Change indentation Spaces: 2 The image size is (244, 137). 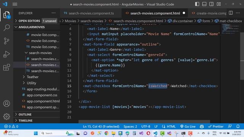(130, 126)
